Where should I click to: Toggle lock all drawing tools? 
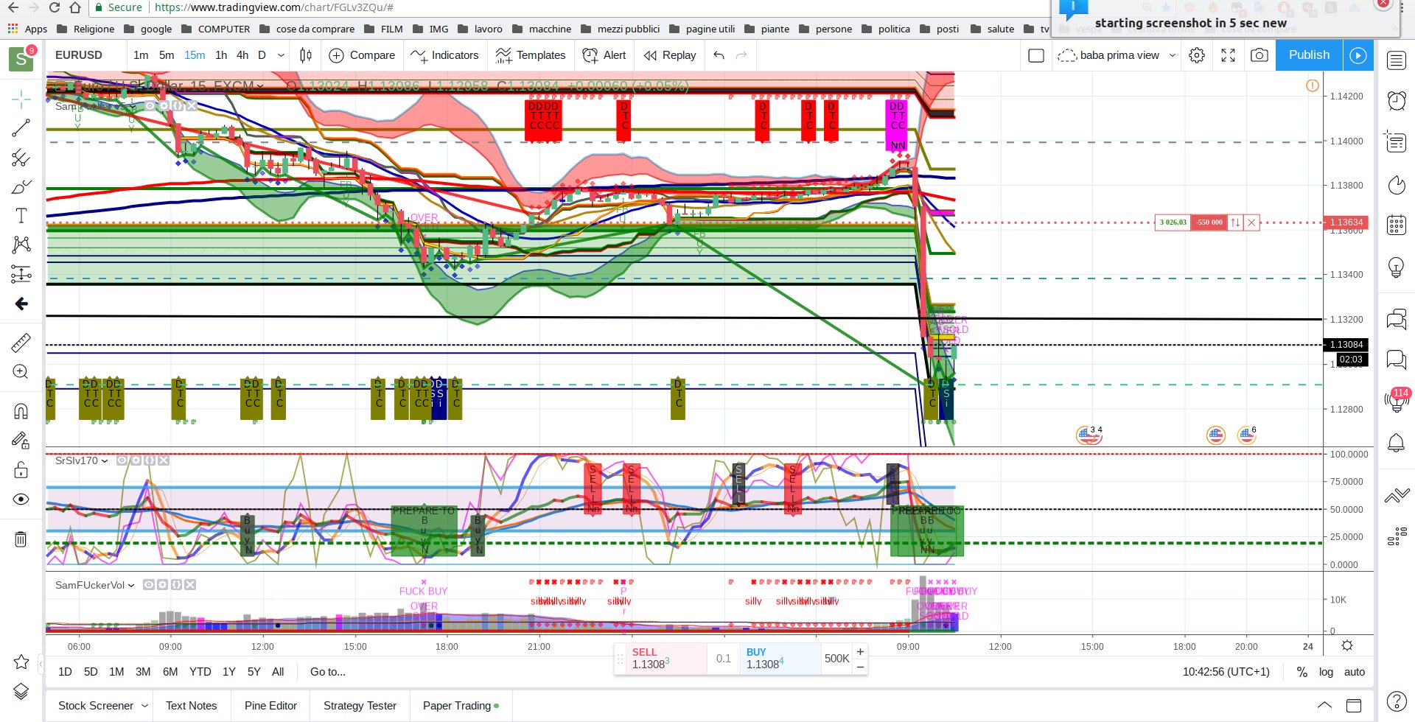(x=21, y=470)
